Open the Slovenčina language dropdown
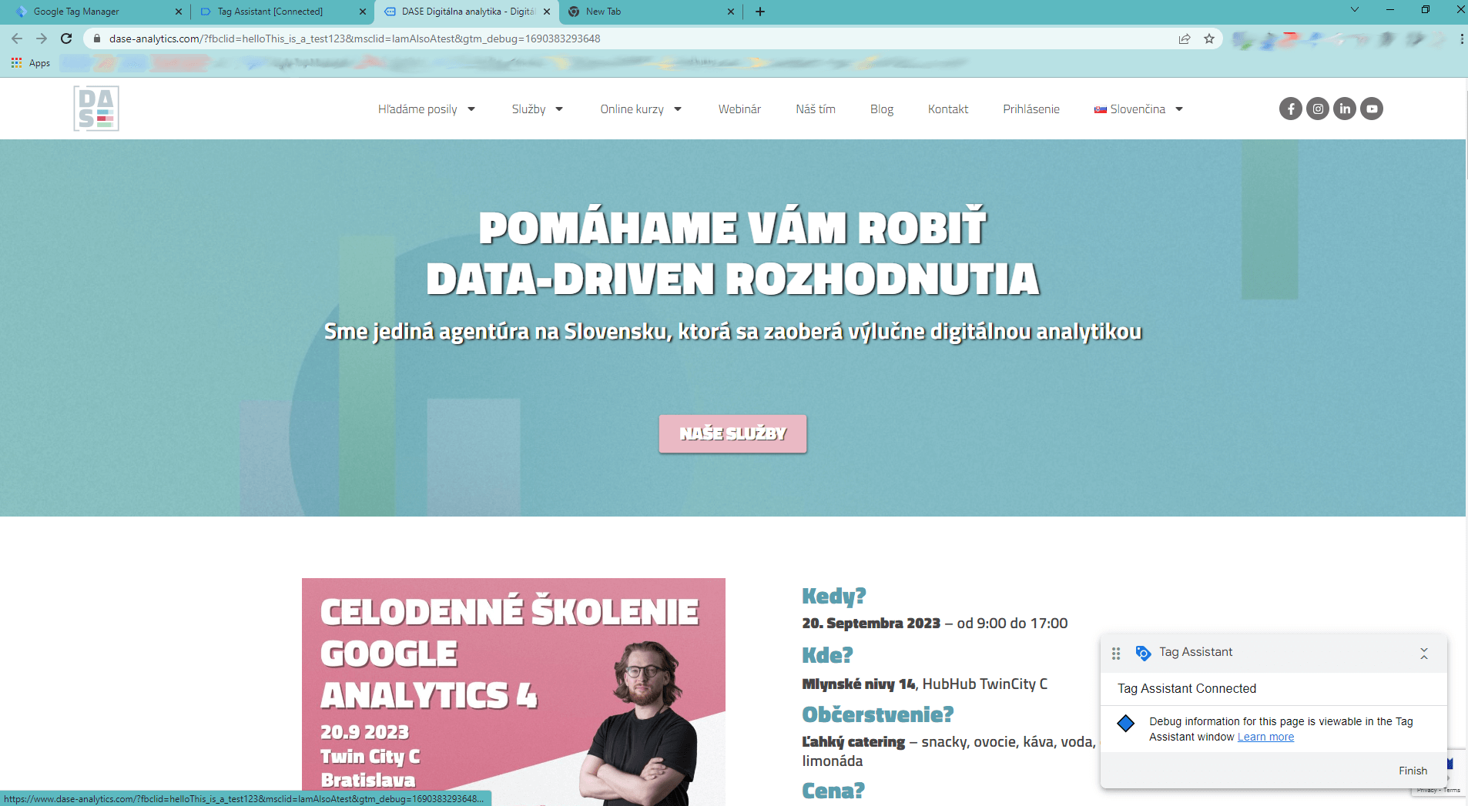 (x=1138, y=109)
